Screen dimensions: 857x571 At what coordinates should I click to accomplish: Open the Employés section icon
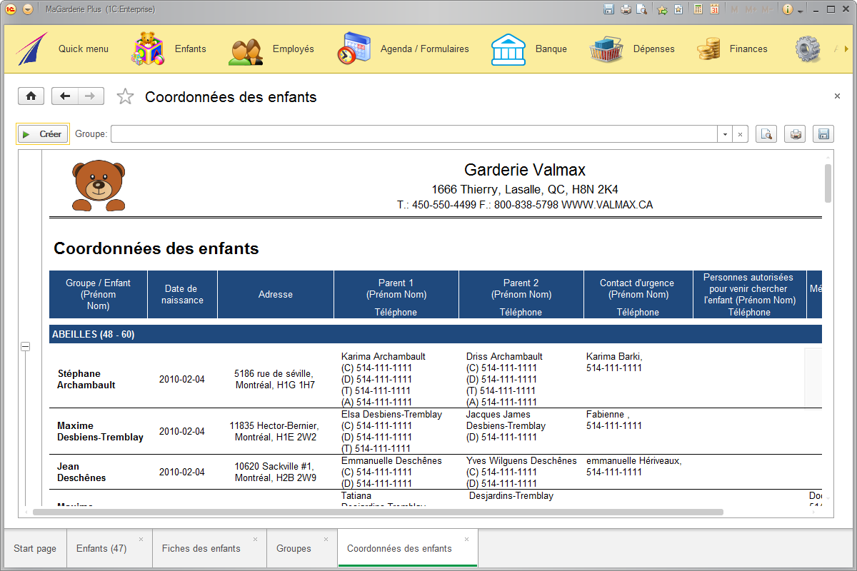[246, 49]
